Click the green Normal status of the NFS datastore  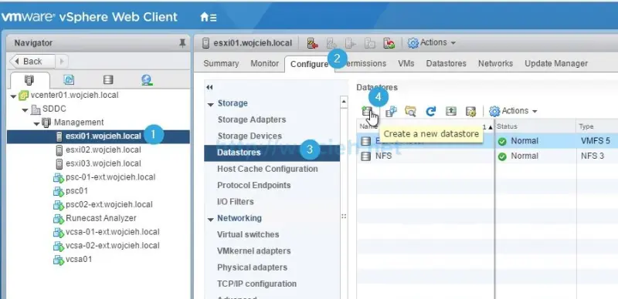[x=518, y=156]
